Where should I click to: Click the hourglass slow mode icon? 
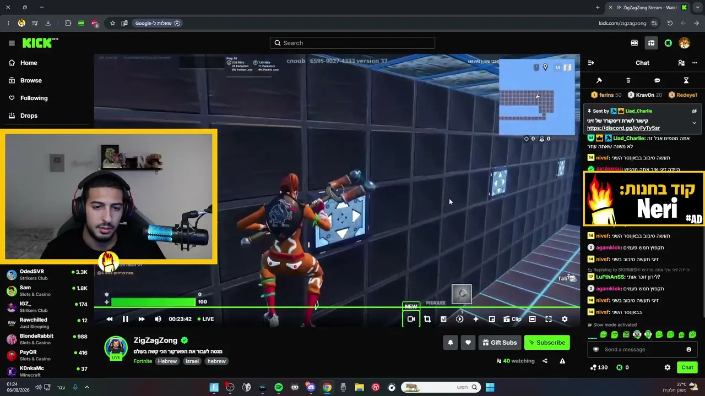pyautogui.click(x=686, y=80)
